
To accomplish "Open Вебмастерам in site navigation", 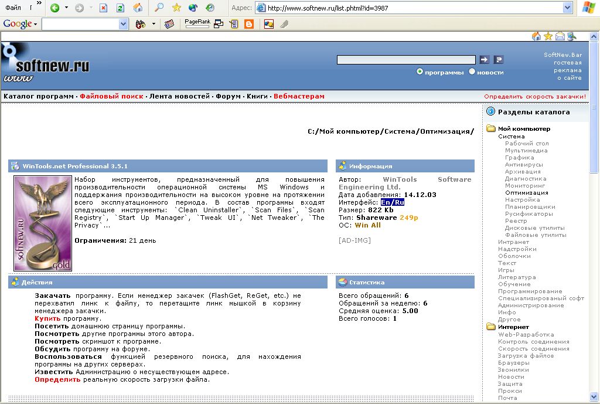I will point(299,96).
